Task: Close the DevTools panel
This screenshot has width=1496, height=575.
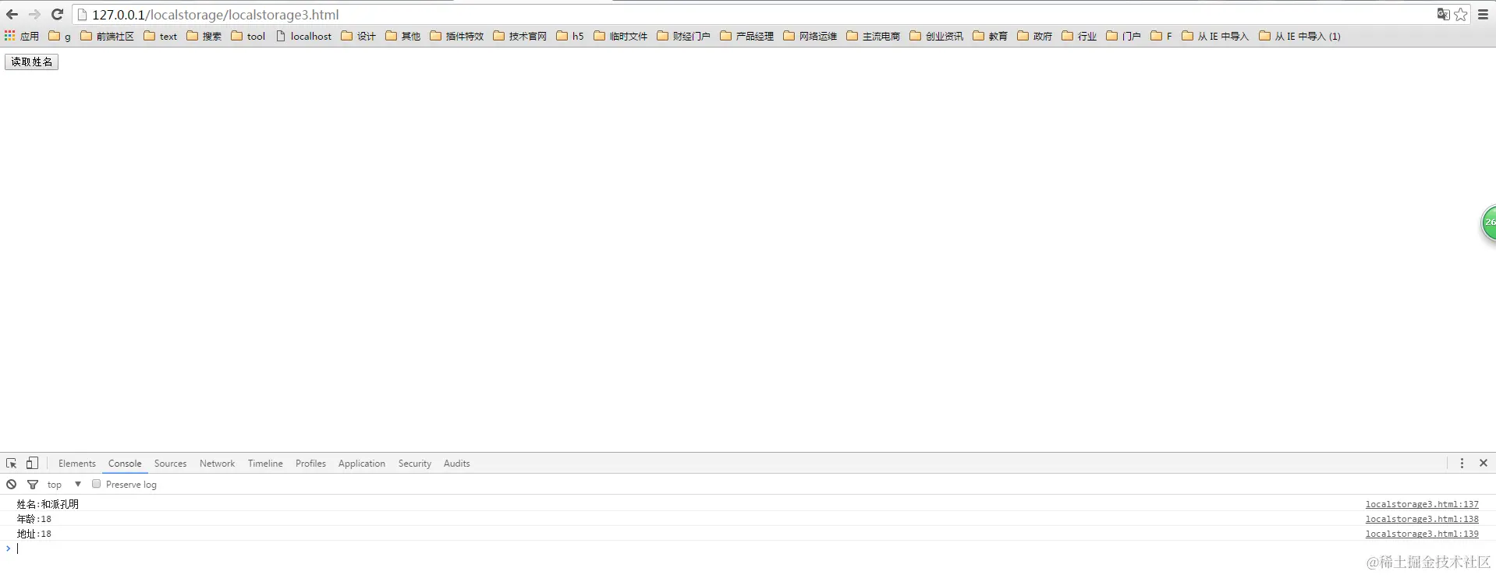Action: pyautogui.click(x=1484, y=463)
